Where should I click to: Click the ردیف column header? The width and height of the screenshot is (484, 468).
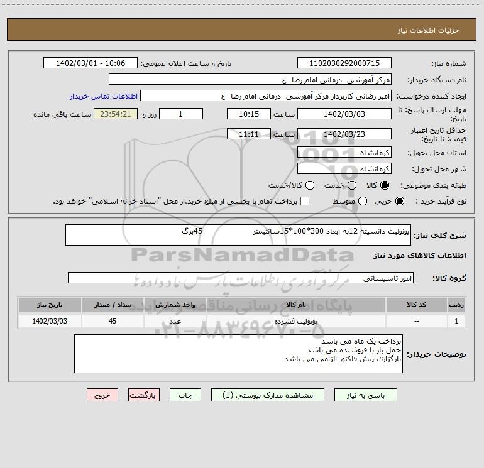coord(456,305)
